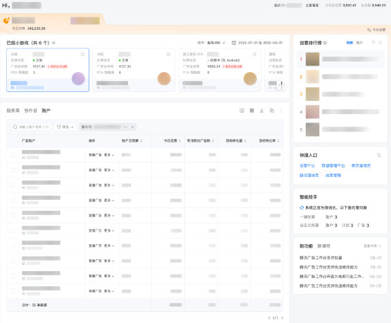391x323 pixels.
Task: Expand the 筛选 filter dropdown
Action: [x=65, y=127]
